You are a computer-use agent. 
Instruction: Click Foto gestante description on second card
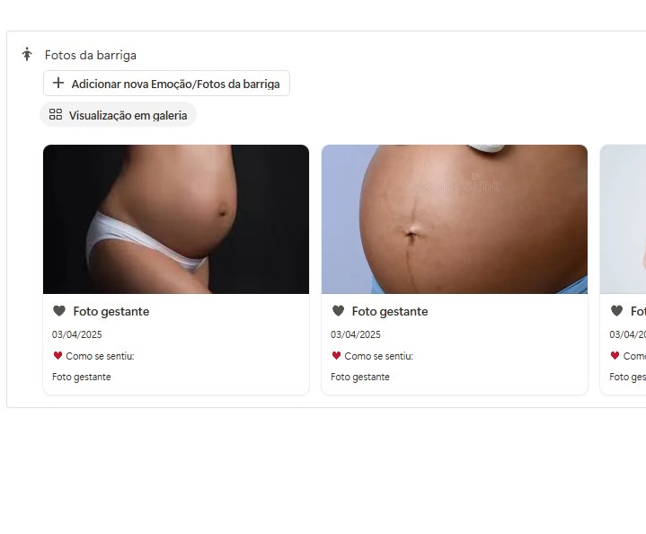click(360, 377)
